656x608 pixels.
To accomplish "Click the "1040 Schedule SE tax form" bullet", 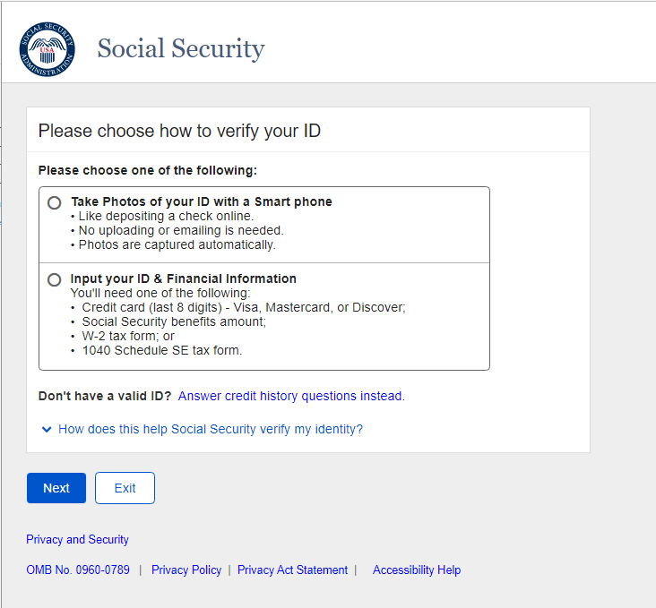I will point(162,350).
